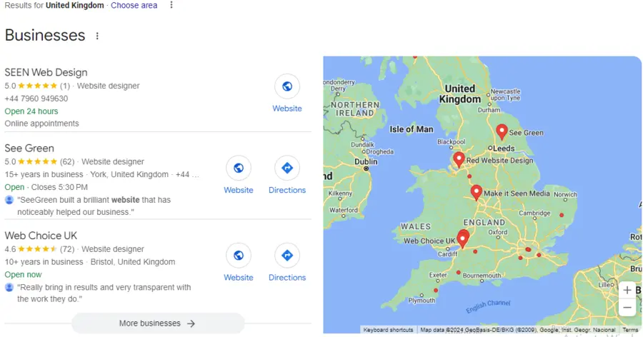643x337 pixels.
Task: Click the Directions icon for Web Choice UK
Action: 287,256
